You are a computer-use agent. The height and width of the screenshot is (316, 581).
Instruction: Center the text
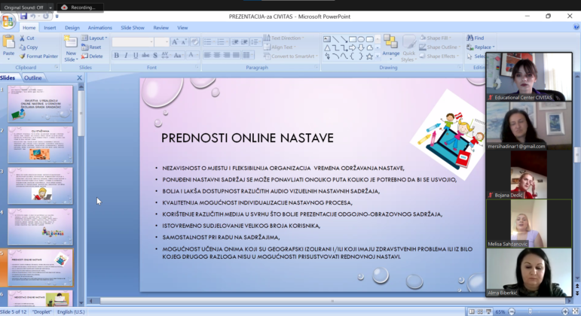click(x=217, y=56)
